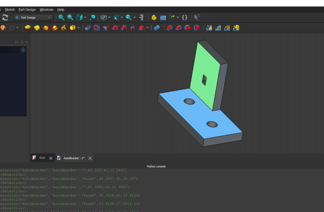Click the Fit Selection zoom icon

(70, 17)
